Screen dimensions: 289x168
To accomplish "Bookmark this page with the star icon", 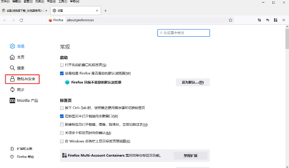I will (x=230, y=20).
